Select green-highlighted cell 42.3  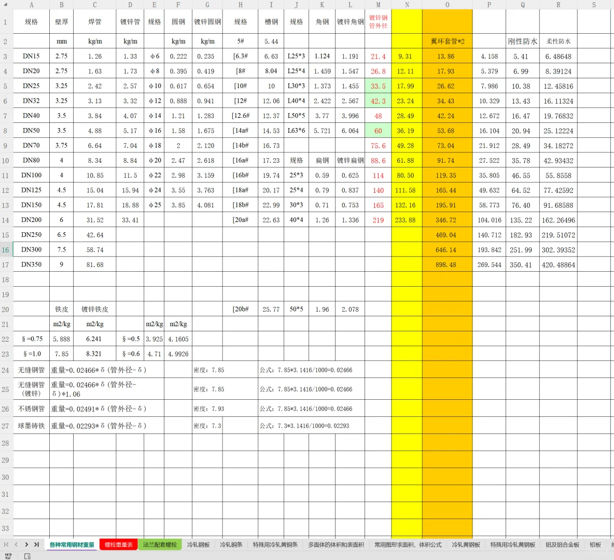pyautogui.click(x=378, y=101)
